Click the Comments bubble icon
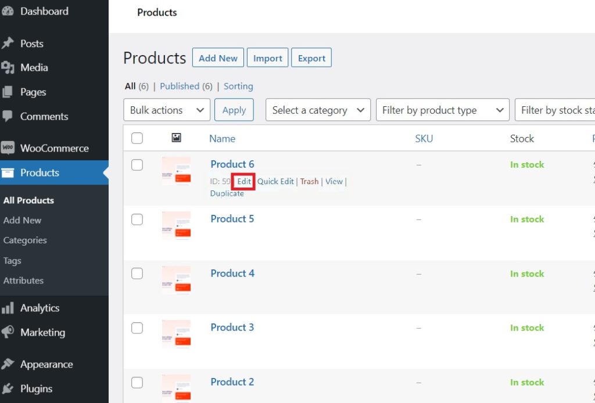The image size is (595, 403). coord(7,116)
